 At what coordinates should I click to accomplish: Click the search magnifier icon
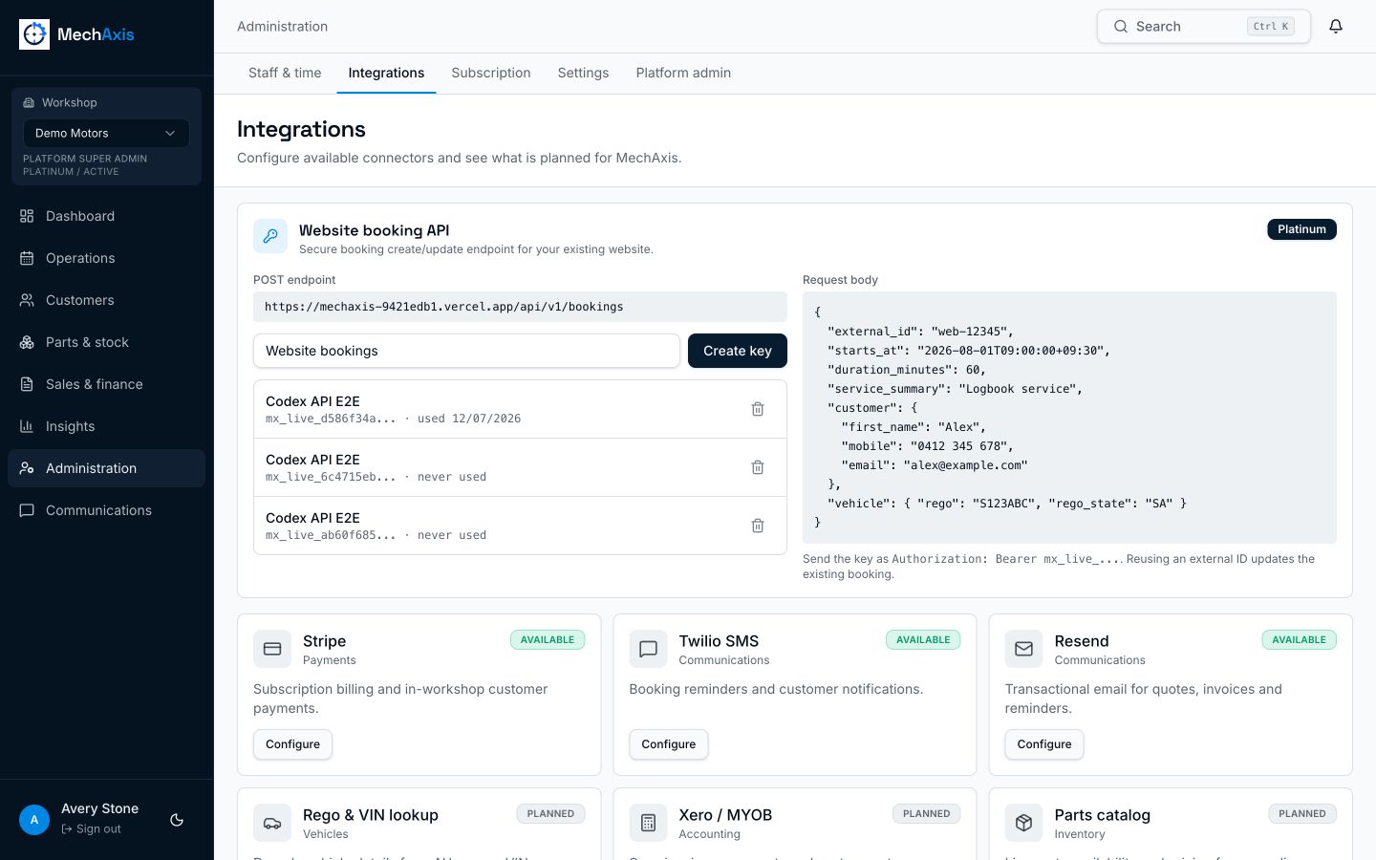coord(1121,27)
